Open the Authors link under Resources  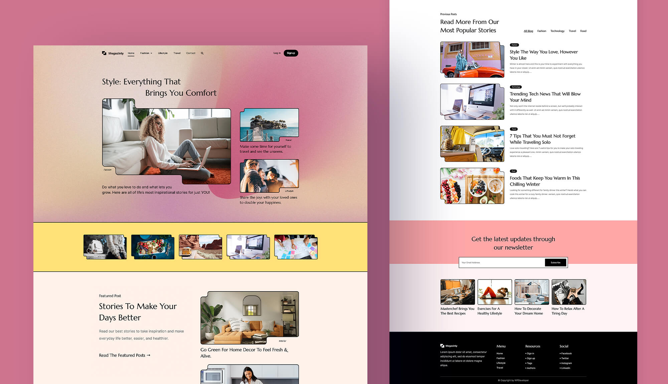coord(531,368)
